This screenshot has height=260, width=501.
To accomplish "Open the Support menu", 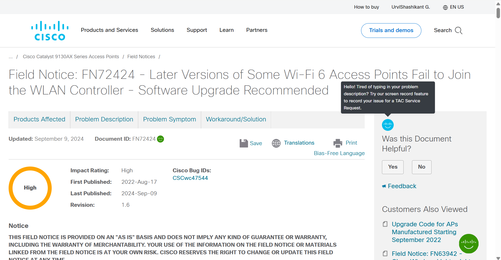I will (197, 30).
